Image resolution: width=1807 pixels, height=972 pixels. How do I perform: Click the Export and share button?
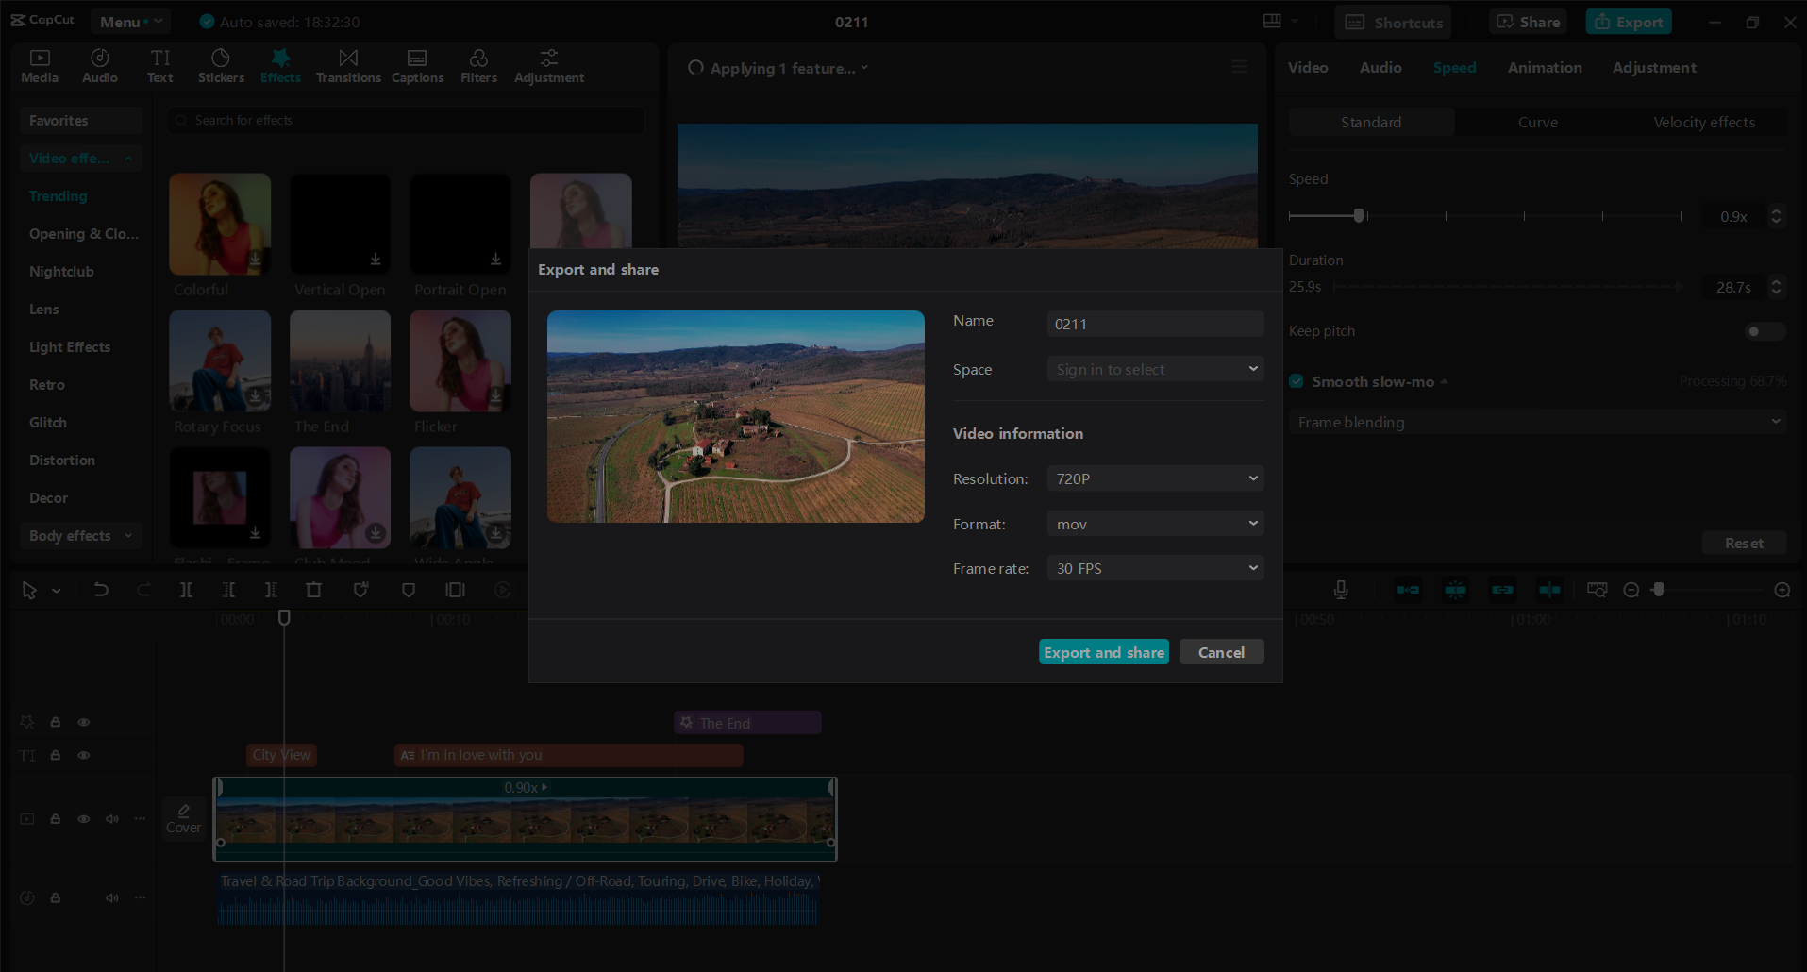pos(1104,652)
